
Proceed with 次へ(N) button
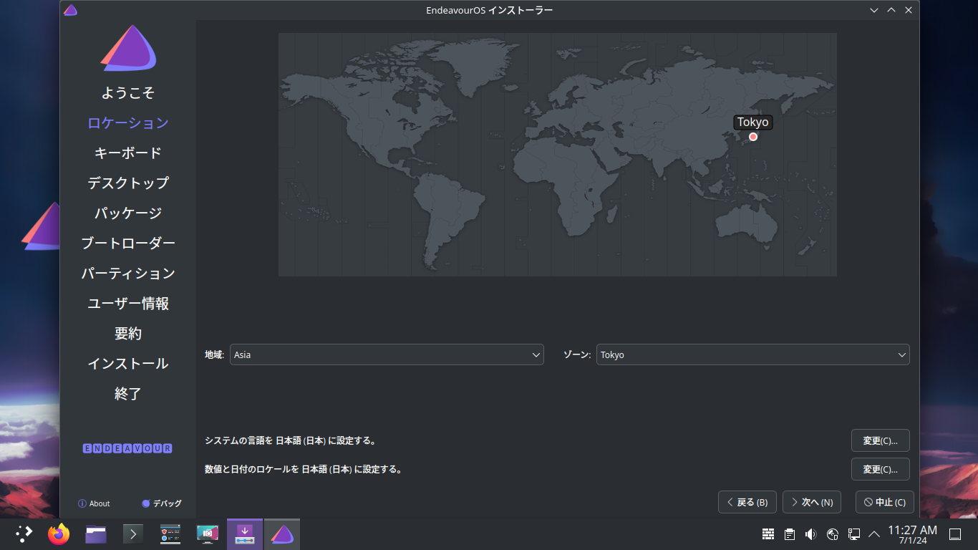(x=812, y=502)
